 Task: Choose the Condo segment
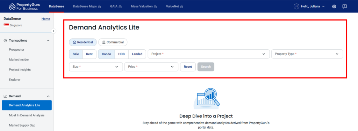[106, 54]
